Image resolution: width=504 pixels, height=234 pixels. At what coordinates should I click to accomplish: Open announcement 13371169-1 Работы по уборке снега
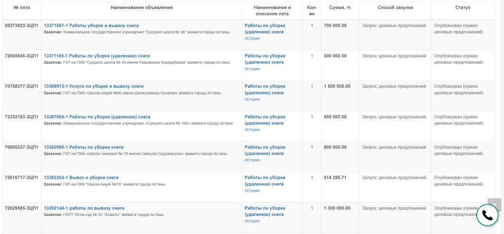tap(97, 56)
